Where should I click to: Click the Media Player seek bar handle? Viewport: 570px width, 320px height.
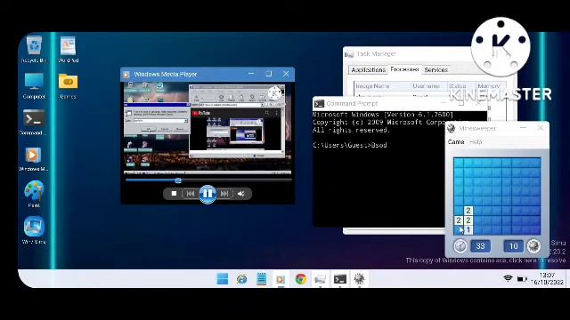178,180
